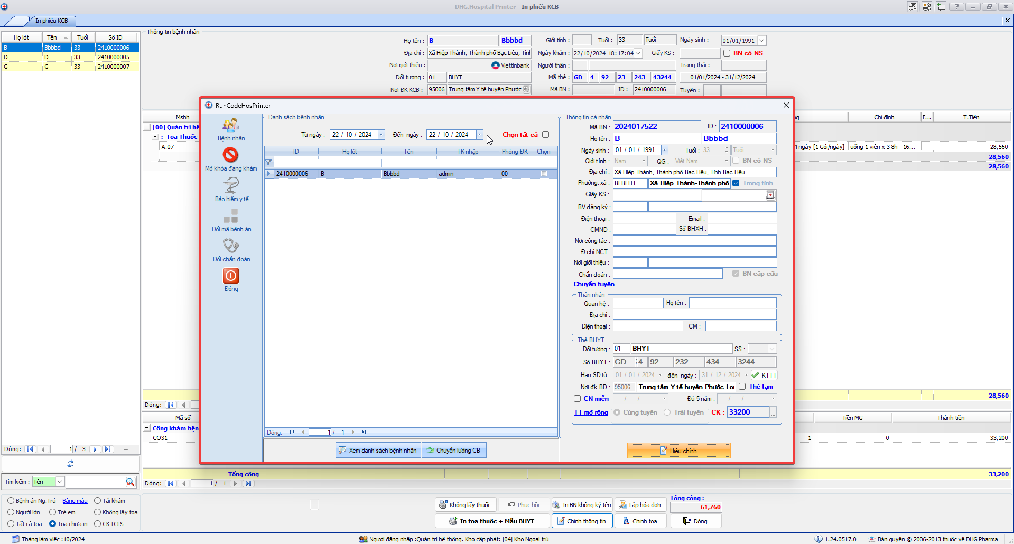Jump to last row in left patient list navigator
Viewport: 1014px width, 544px height.
(x=108, y=449)
